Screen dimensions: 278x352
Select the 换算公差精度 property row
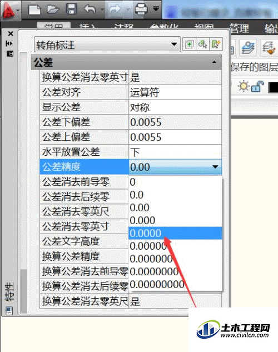84,256
